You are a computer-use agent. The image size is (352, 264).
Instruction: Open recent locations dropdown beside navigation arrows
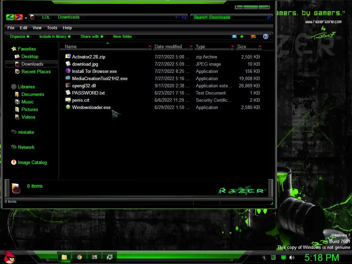[x=26, y=18]
